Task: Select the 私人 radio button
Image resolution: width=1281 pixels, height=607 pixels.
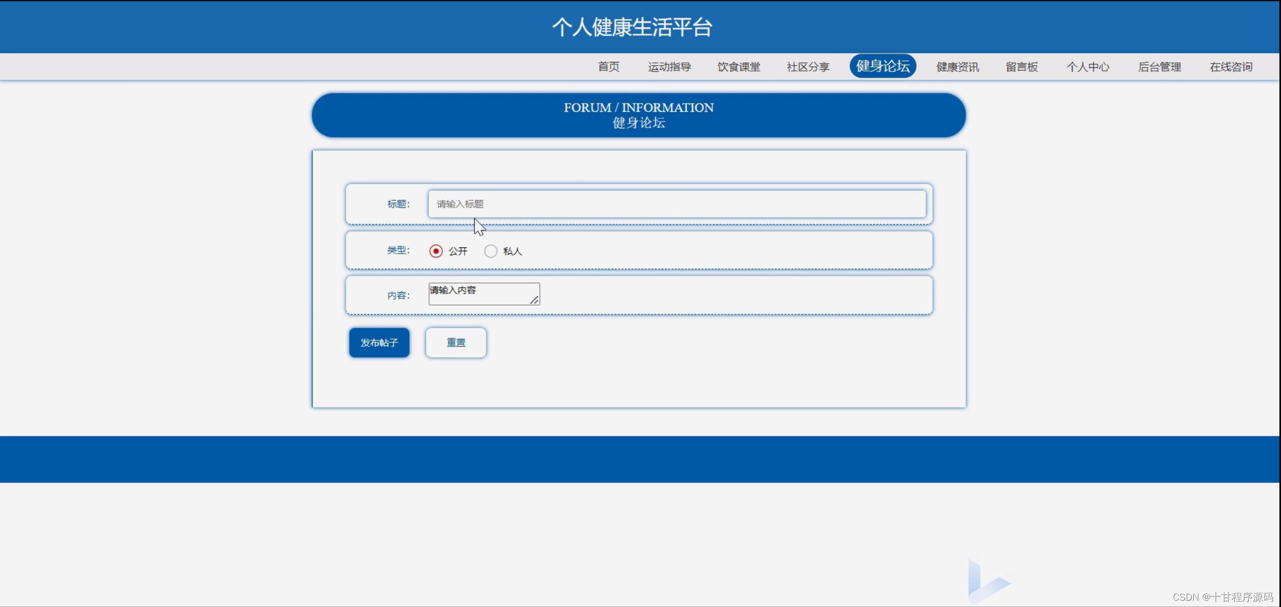Action: [x=491, y=251]
